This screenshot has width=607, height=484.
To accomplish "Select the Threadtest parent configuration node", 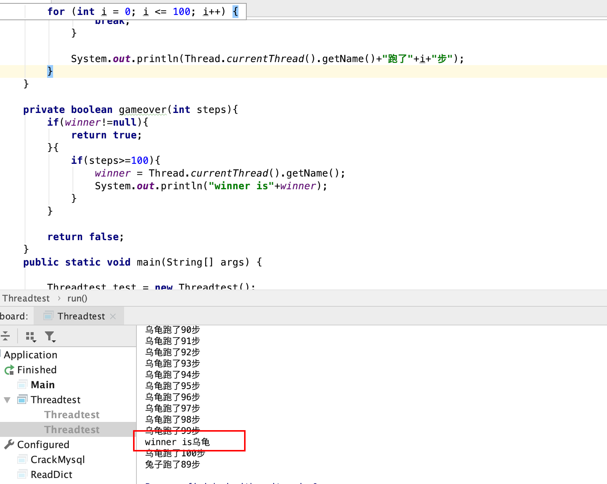I will [x=55, y=400].
